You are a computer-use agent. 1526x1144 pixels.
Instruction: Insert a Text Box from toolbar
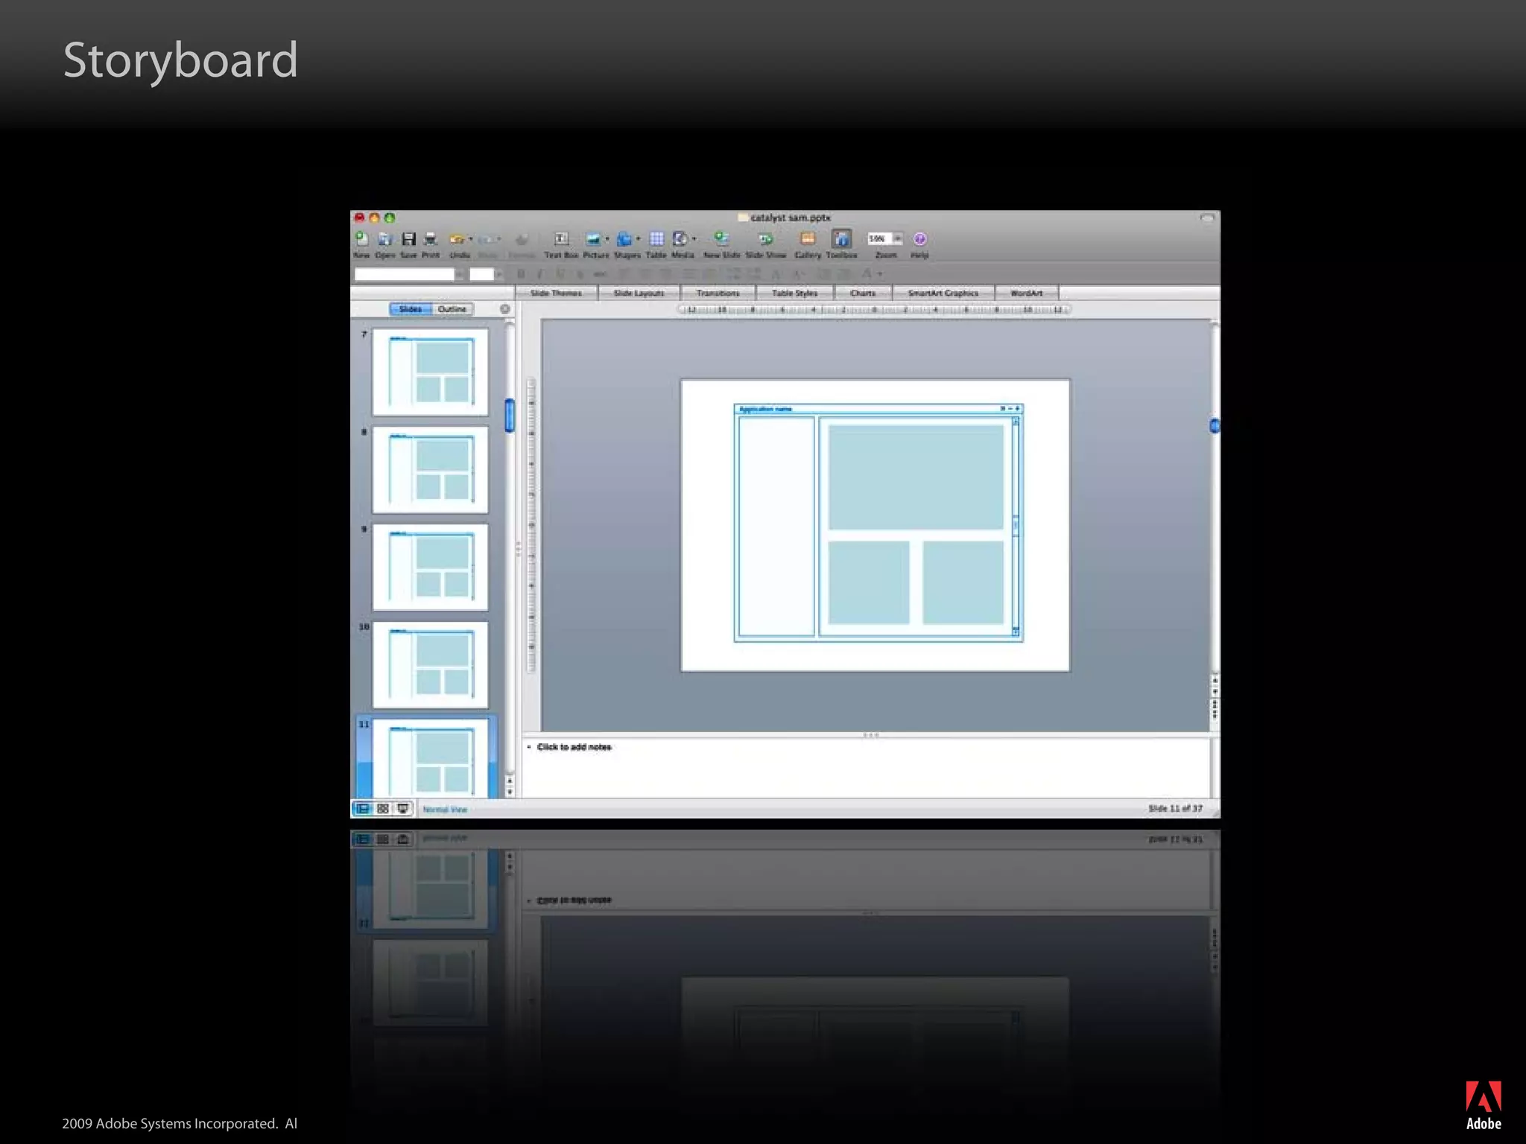point(561,239)
